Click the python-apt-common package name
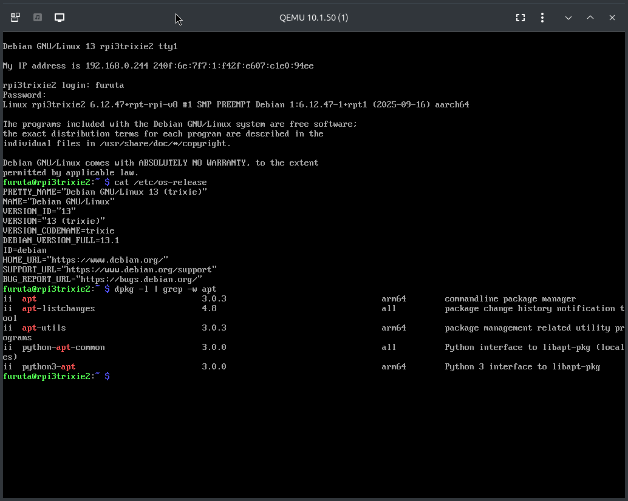The width and height of the screenshot is (628, 501). 63,347
